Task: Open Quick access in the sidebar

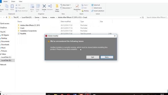Action: coord(5,23)
